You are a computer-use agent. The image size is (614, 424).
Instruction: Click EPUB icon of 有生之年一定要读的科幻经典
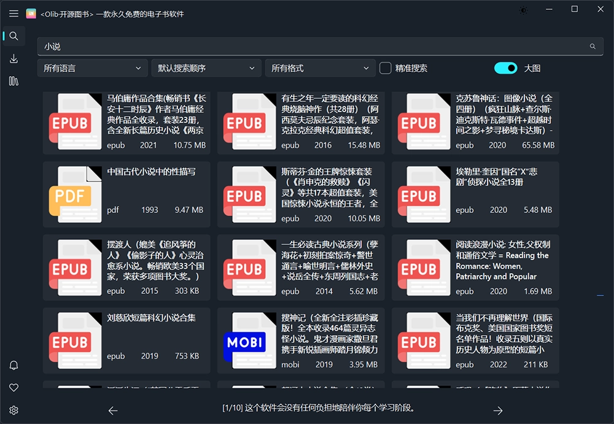[250, 121]
